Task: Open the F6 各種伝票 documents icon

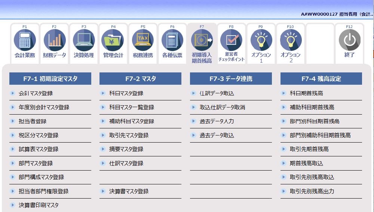Action: (172, 40)
